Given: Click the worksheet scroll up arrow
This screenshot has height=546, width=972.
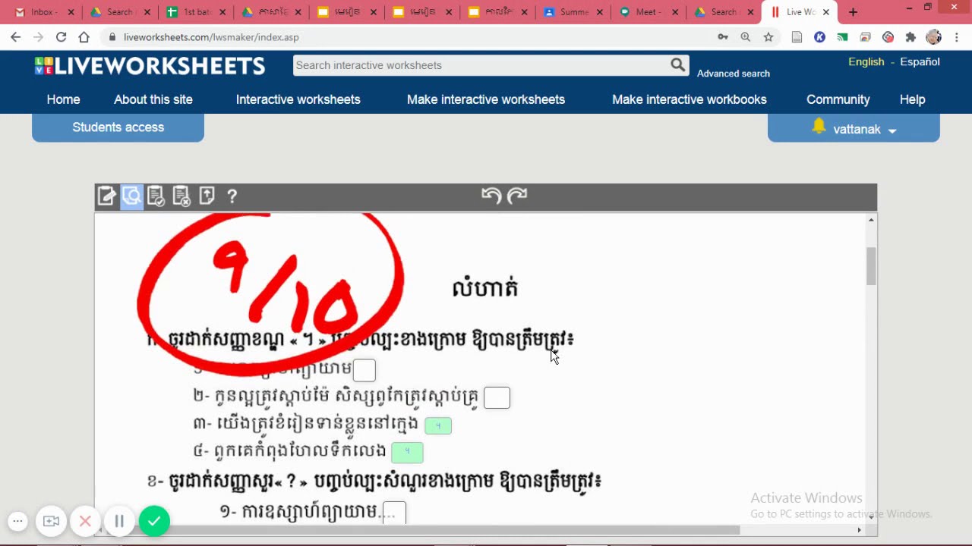Looking at the screenshot, I should [871, 220].
